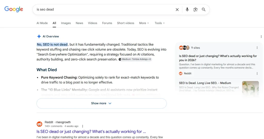Image resolution: width=264 pixels, height=139 pixels.
Task: Click the 'What Died' heading
Action: [x=47, y=70]
